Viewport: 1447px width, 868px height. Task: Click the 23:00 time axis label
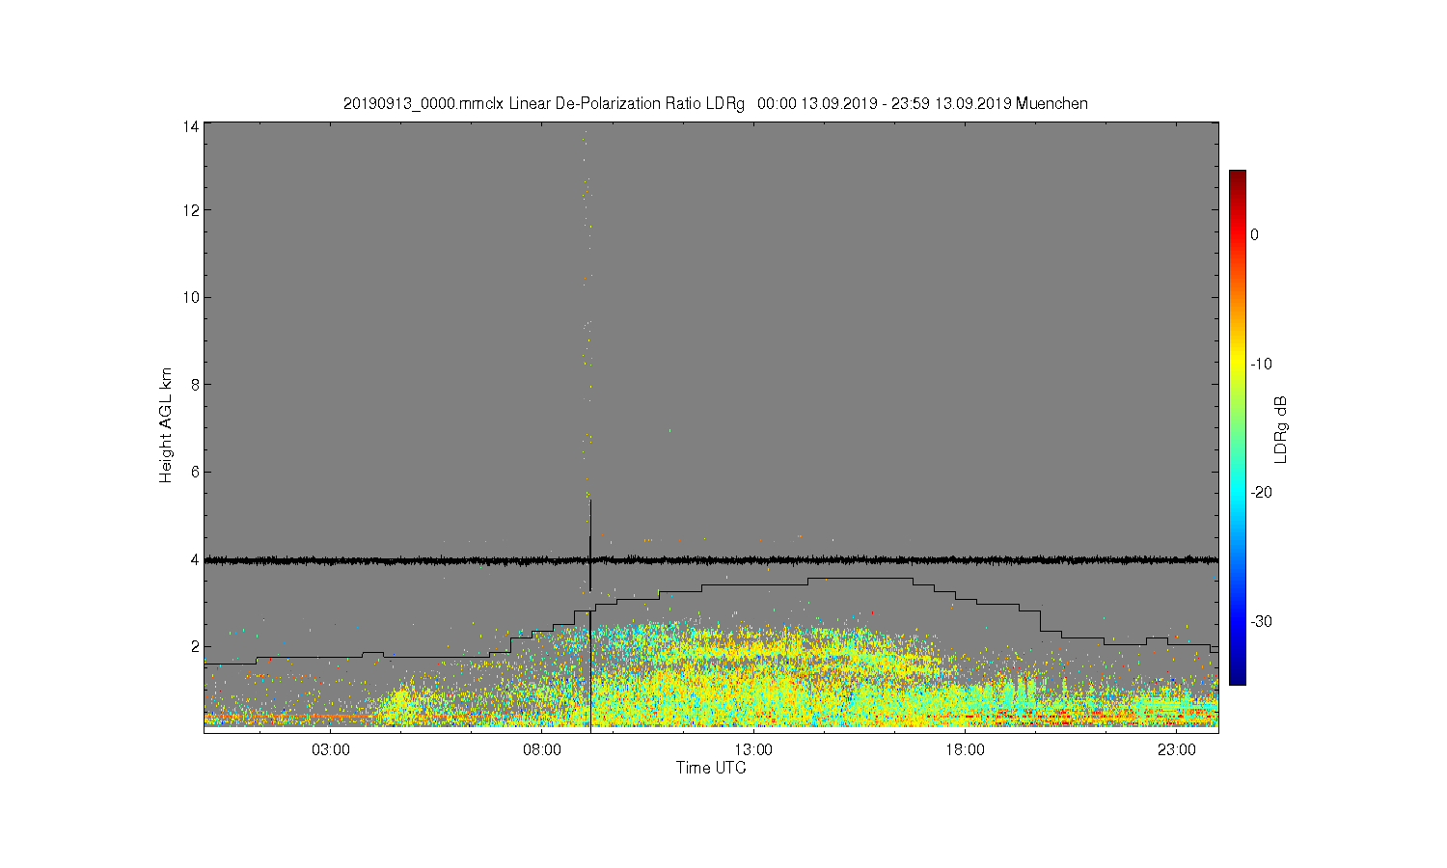[1176, 749]
